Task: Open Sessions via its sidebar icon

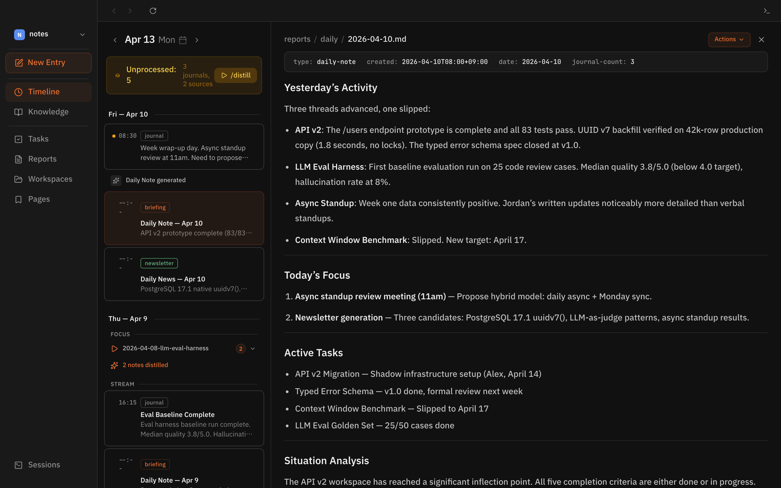Action: coord(18,465)
